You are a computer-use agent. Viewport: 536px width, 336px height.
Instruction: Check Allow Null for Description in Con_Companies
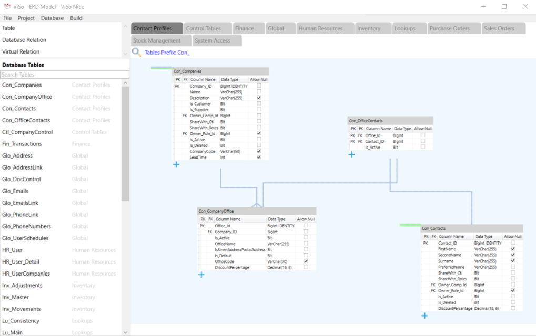point(258,97)
